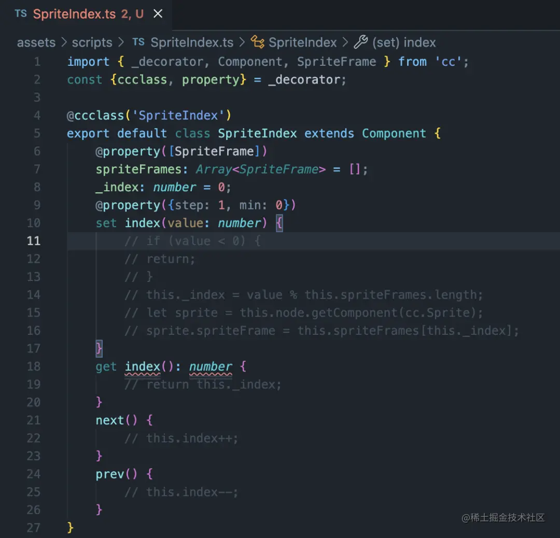
Task: Click '@property([SpriteFrame])' on line 6
Action: 181,151
